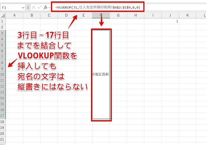Select column G header
Image resolution: width=208 pixels, height=145 pixels.
pyautogui.click(x=118, y=15)
